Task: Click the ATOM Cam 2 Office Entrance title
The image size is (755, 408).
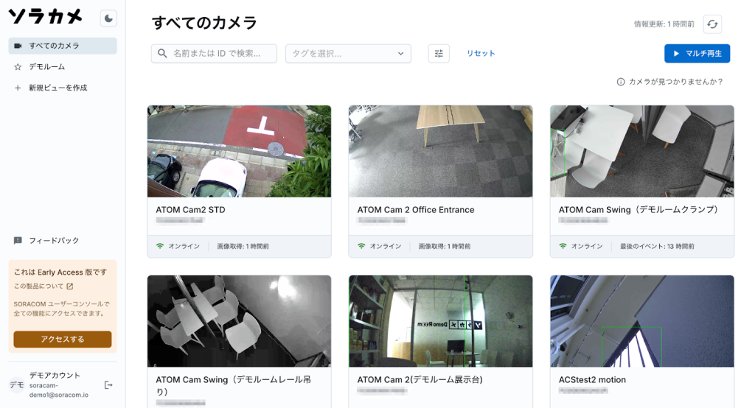Action: tap(416, 210)
